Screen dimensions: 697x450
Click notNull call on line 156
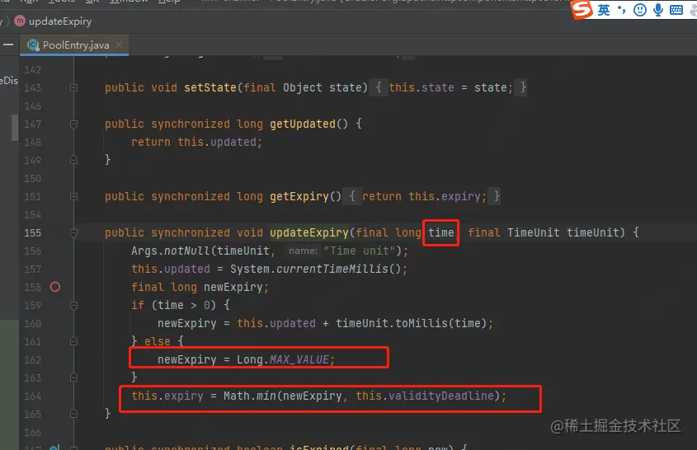point(186,251)
